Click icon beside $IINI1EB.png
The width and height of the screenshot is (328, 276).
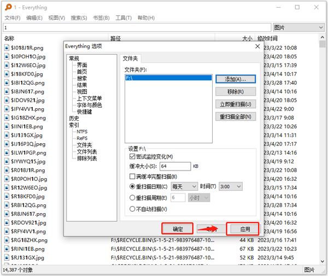tap(7, 127)
